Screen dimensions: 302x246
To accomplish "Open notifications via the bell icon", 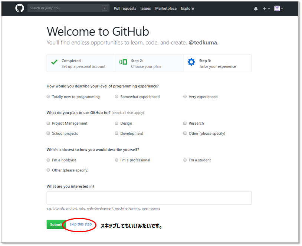I will [x=256, y=8].
